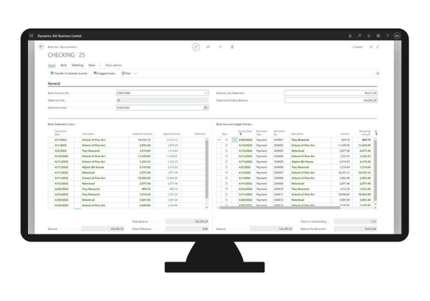Click the Total Difference value field

pos(187,229)
